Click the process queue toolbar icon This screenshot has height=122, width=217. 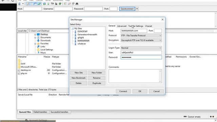tap(48, 4)
